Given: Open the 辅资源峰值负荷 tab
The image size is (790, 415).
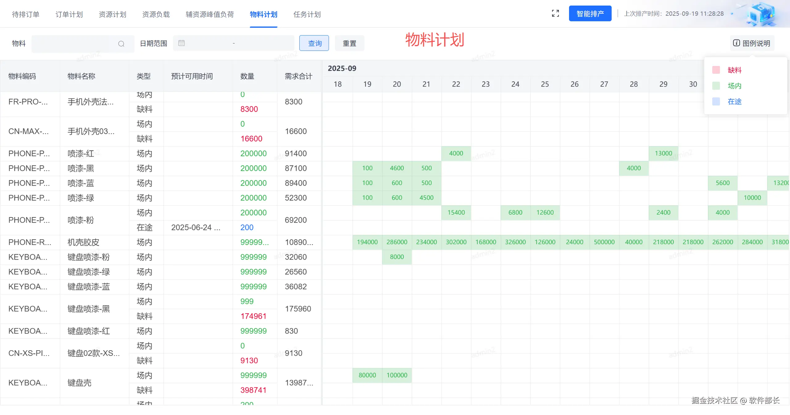Looking at the screenshot, I should [x=210, y=14].
